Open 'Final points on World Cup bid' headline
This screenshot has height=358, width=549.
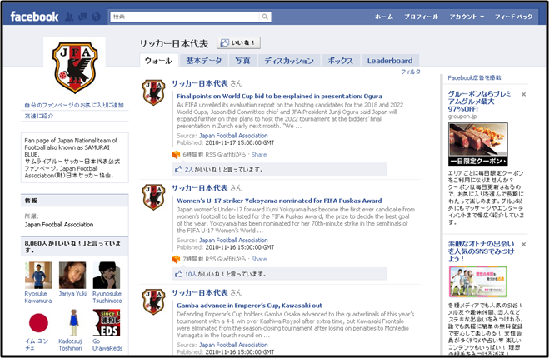tap(279, 97)
